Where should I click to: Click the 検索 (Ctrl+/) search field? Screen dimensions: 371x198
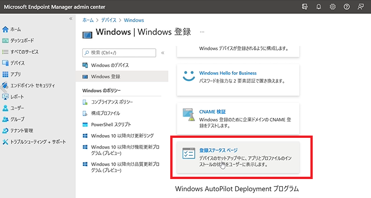pyautogui.click(x=119, y=53)
